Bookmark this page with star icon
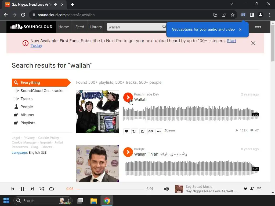 click(232, 15)
